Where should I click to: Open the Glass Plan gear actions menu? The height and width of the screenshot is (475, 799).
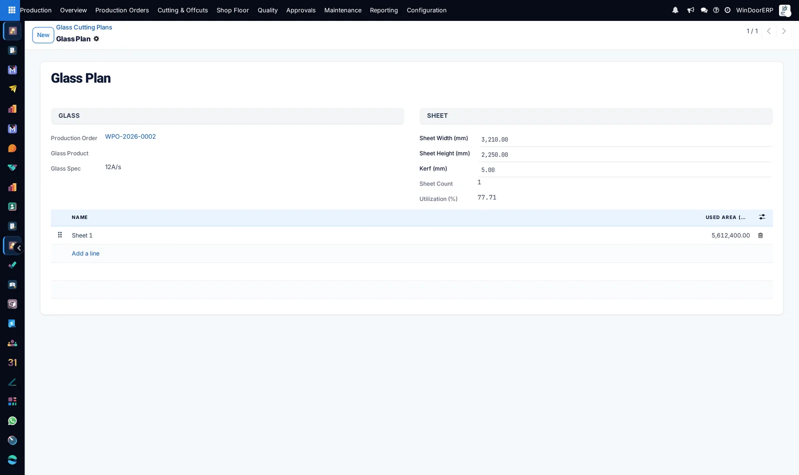click(96, 39)
